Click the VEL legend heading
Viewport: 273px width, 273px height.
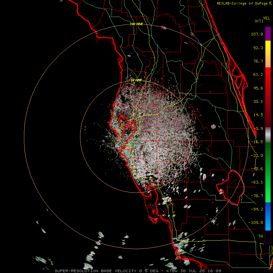(266, 18)
